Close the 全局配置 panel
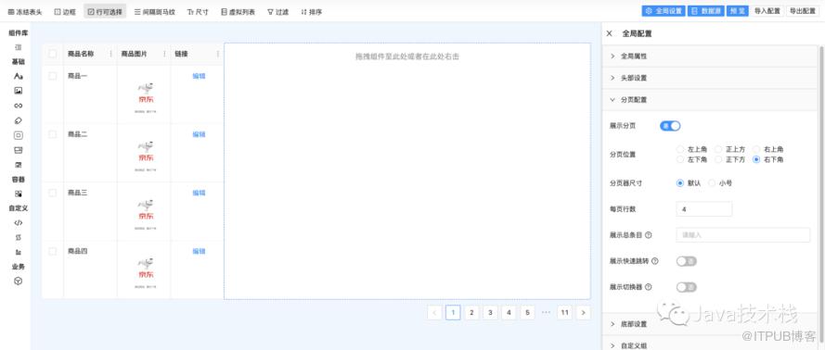This screenshot has height=350, width=825. point(610,33)
